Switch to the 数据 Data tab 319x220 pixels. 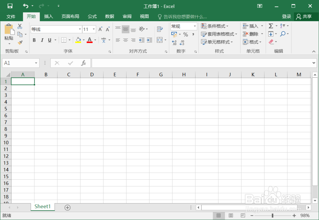coord(109,17)
